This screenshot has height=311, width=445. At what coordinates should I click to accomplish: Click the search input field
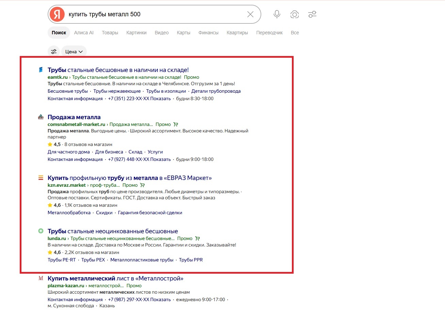(x=155, y=14)
